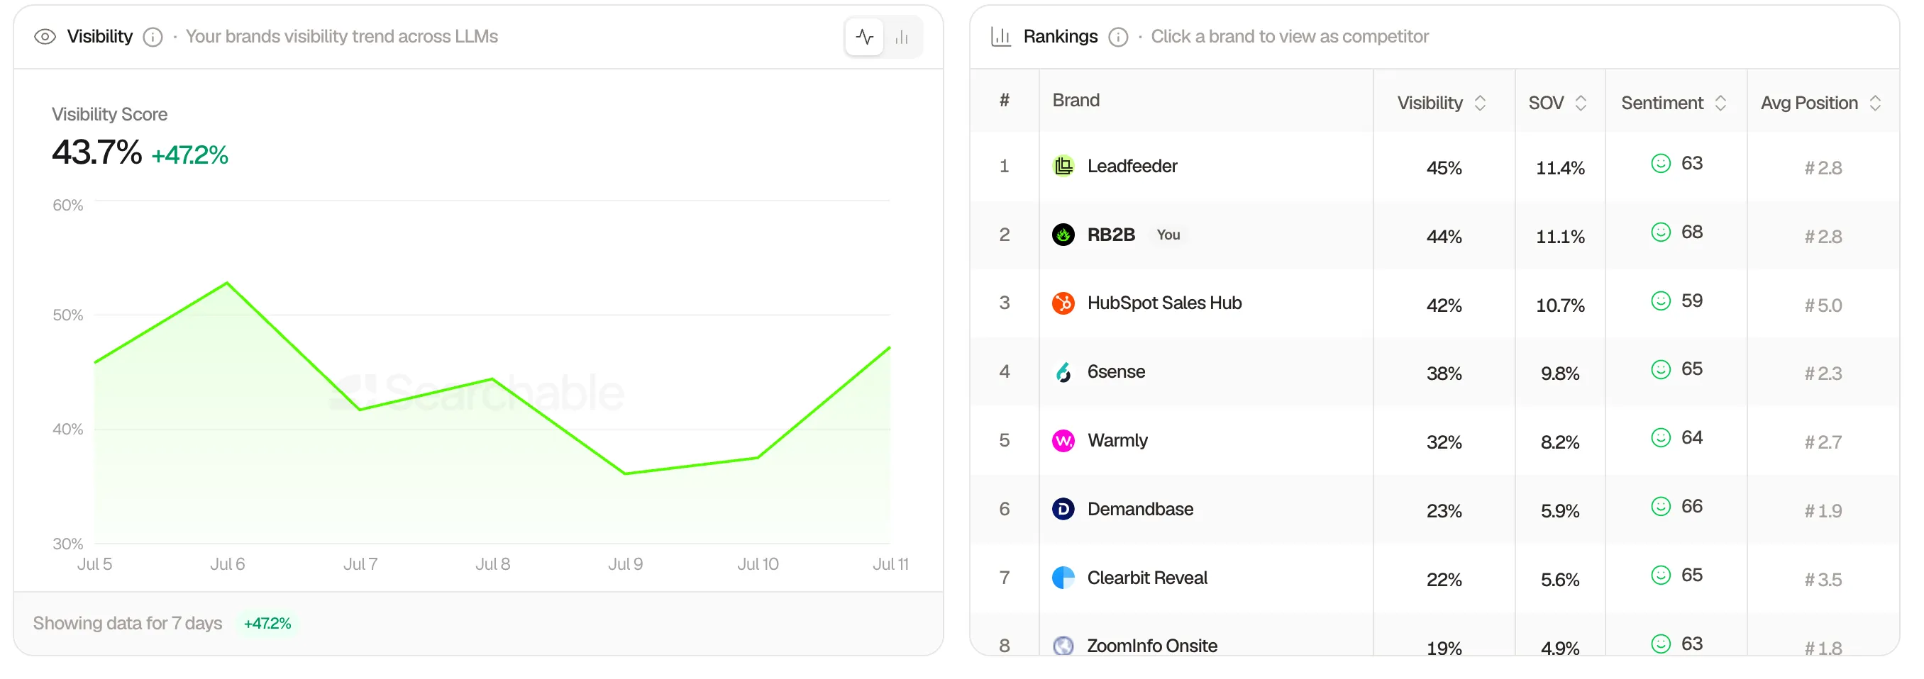Image resolution: width=1924 pixels, height=679 pixels.
Task: Sort rankings by Avg Position column
Action: (x=1820, y=103)
